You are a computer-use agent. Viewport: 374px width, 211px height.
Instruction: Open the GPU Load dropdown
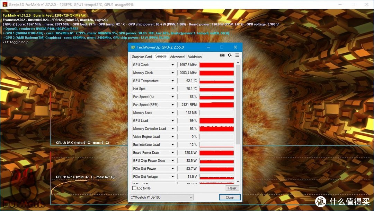[173, 121]
